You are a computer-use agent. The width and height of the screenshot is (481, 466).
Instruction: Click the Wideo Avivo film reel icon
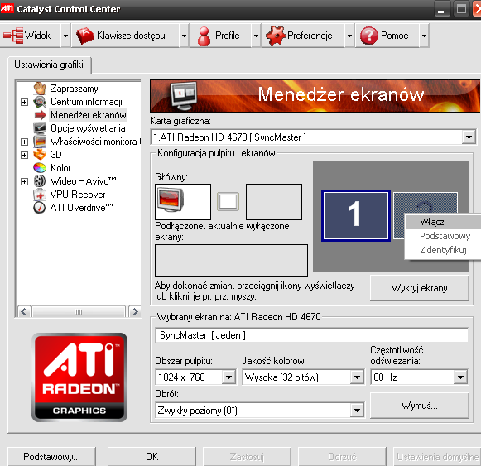(x=40, y=181)
